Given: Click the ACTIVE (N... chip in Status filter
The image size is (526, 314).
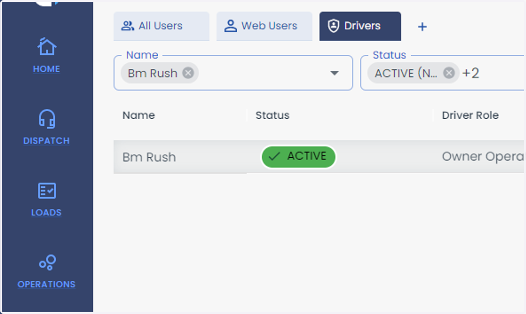Looking at the screenshot, I should coord(413,73).
